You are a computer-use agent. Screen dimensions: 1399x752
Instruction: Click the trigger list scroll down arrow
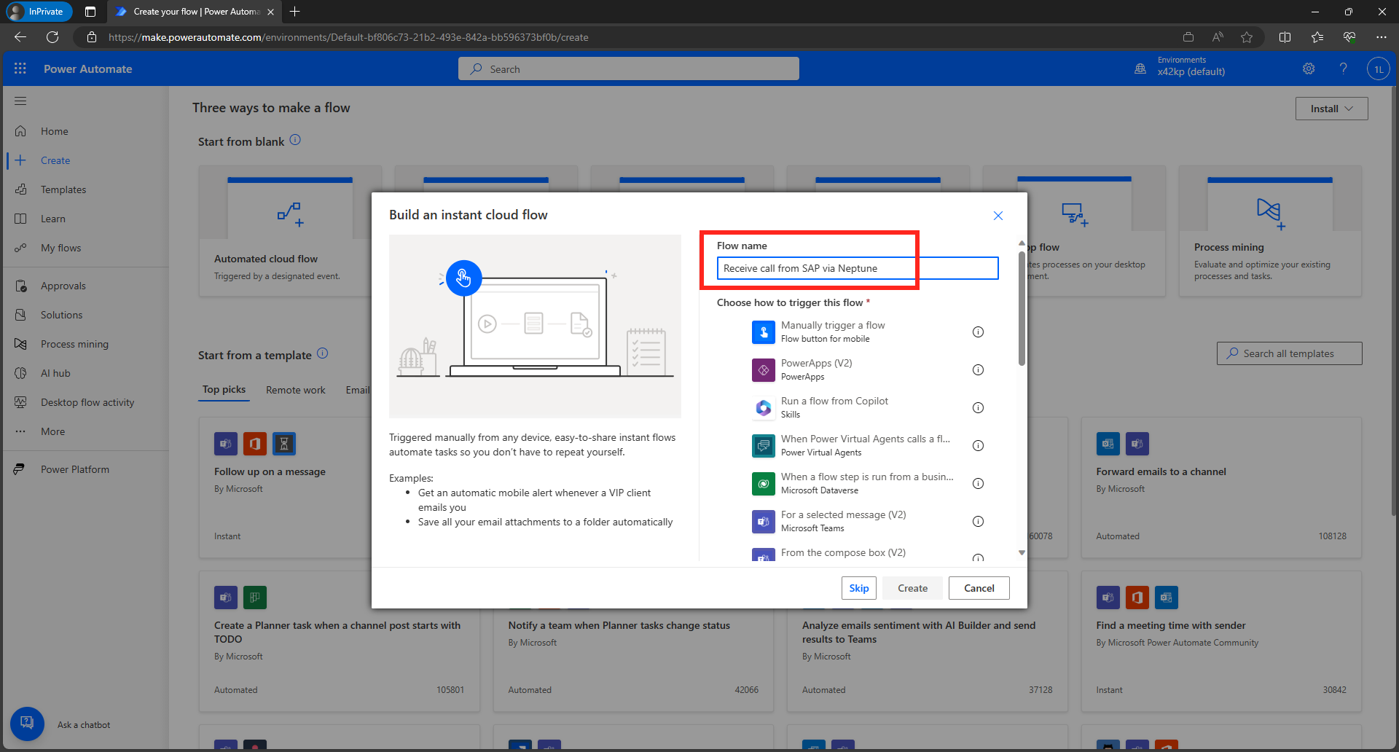click(1022, 553)
